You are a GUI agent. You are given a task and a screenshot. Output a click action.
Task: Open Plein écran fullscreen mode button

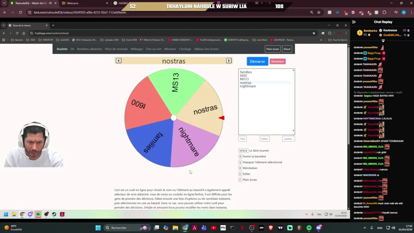pos(273,49)
